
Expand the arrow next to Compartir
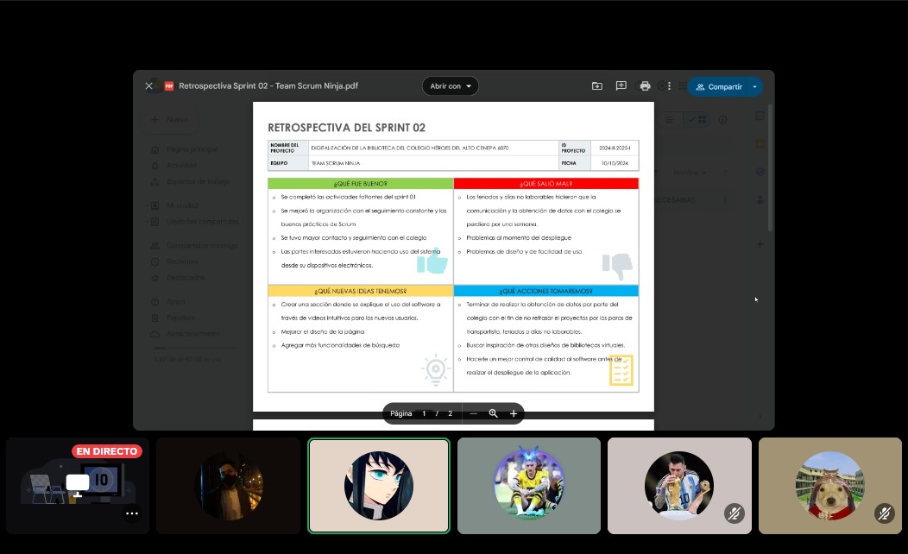tap(755, 87)
